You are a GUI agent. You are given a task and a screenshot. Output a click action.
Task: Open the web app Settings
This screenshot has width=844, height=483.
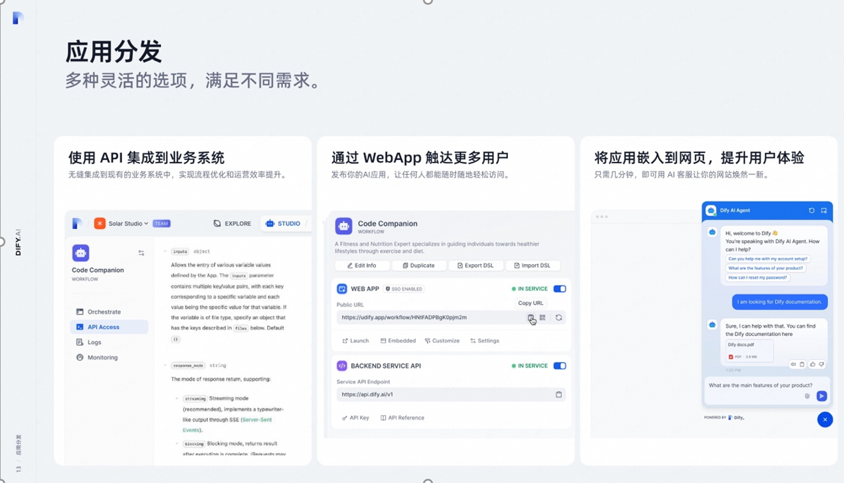point(485,341)
